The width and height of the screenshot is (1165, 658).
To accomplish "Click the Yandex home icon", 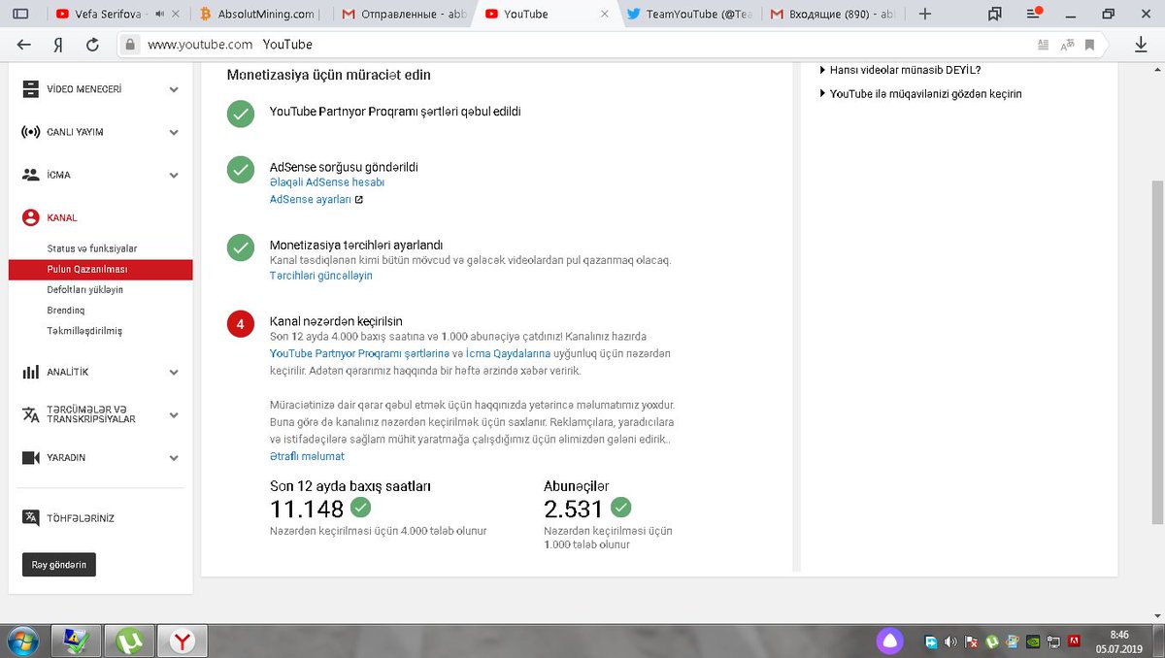I will (x=58, y=45).
